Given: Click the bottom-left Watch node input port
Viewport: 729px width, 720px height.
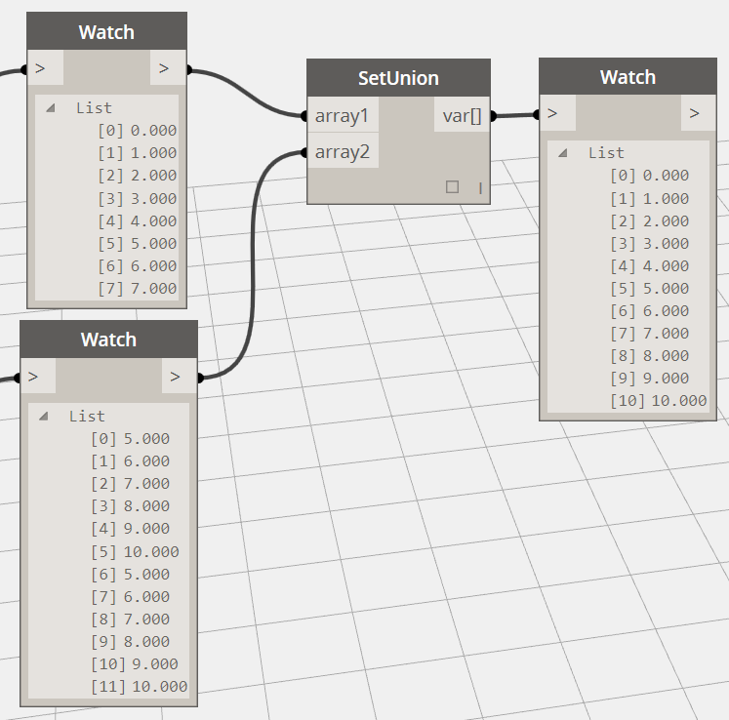Looking at the screenshot, I should pyautogui.click(x=38, y=376).
